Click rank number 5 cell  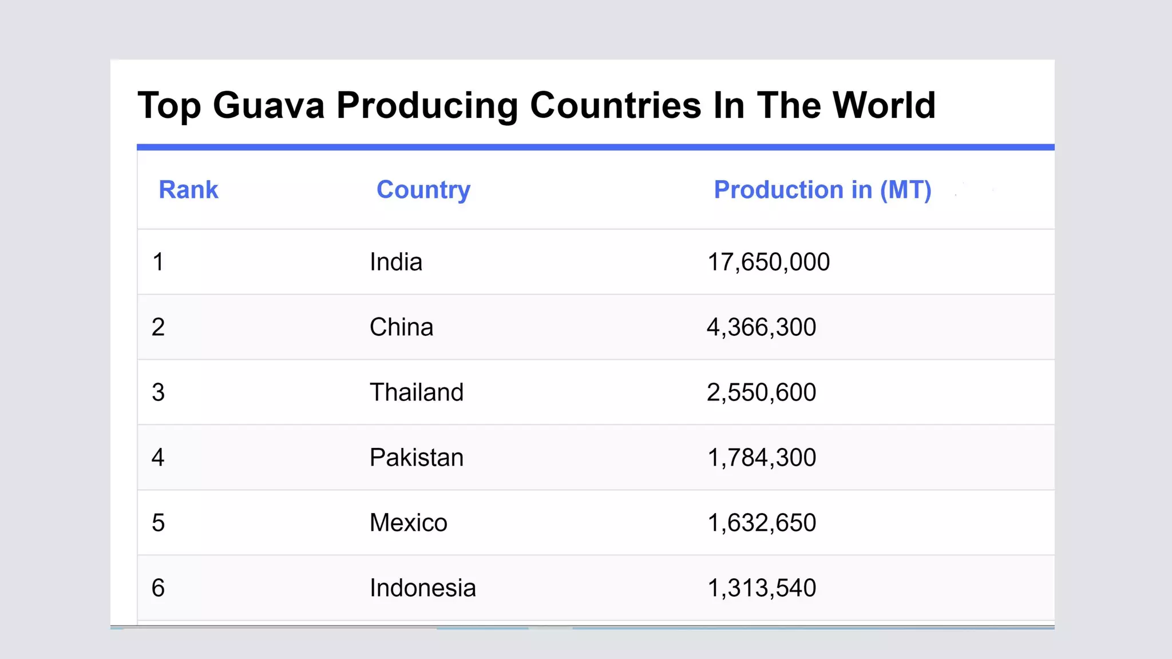click(x=159, y=523)
